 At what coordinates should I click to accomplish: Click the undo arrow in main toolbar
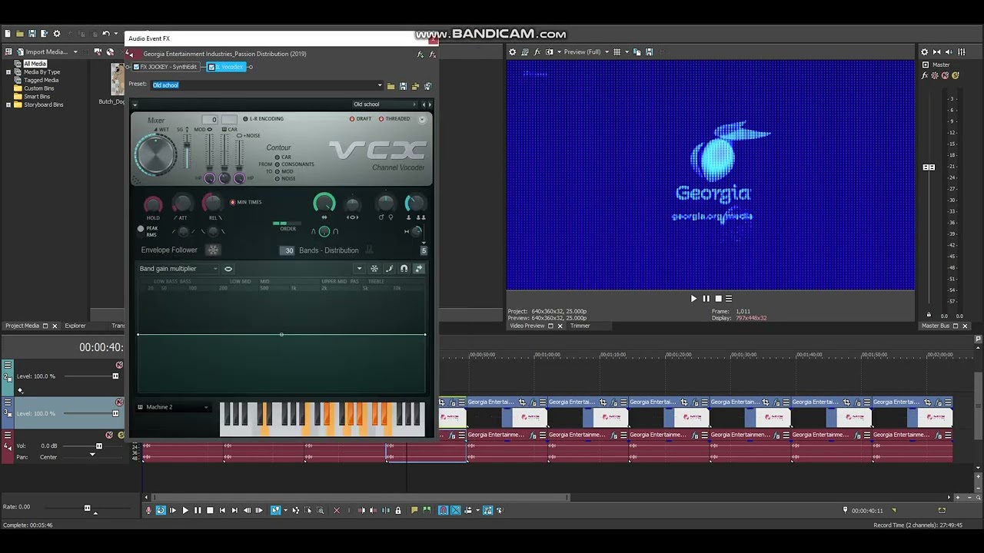106,34
